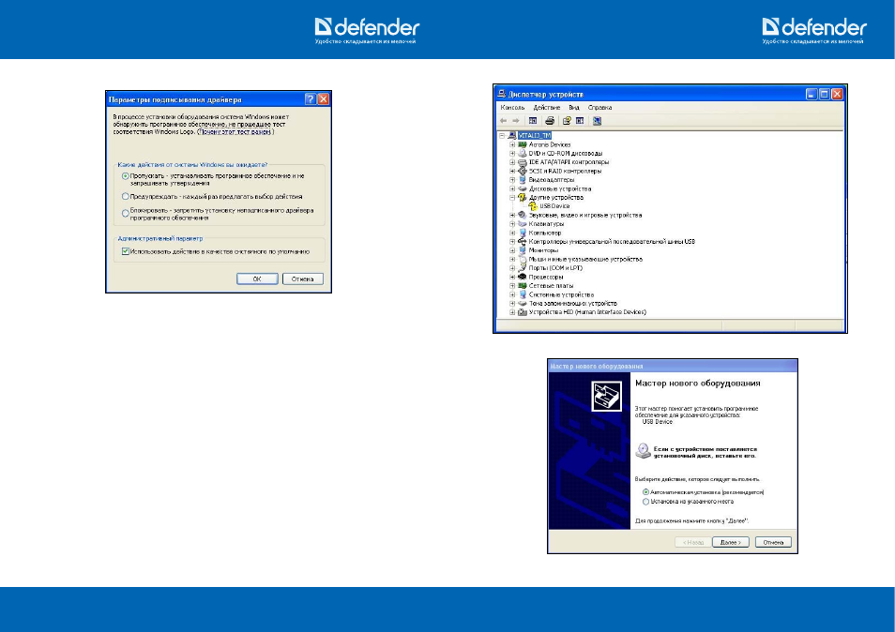The height and width of the screenshot is (632, 895).
Task: Expand the Мониторы node
Action: coord(512,250)
